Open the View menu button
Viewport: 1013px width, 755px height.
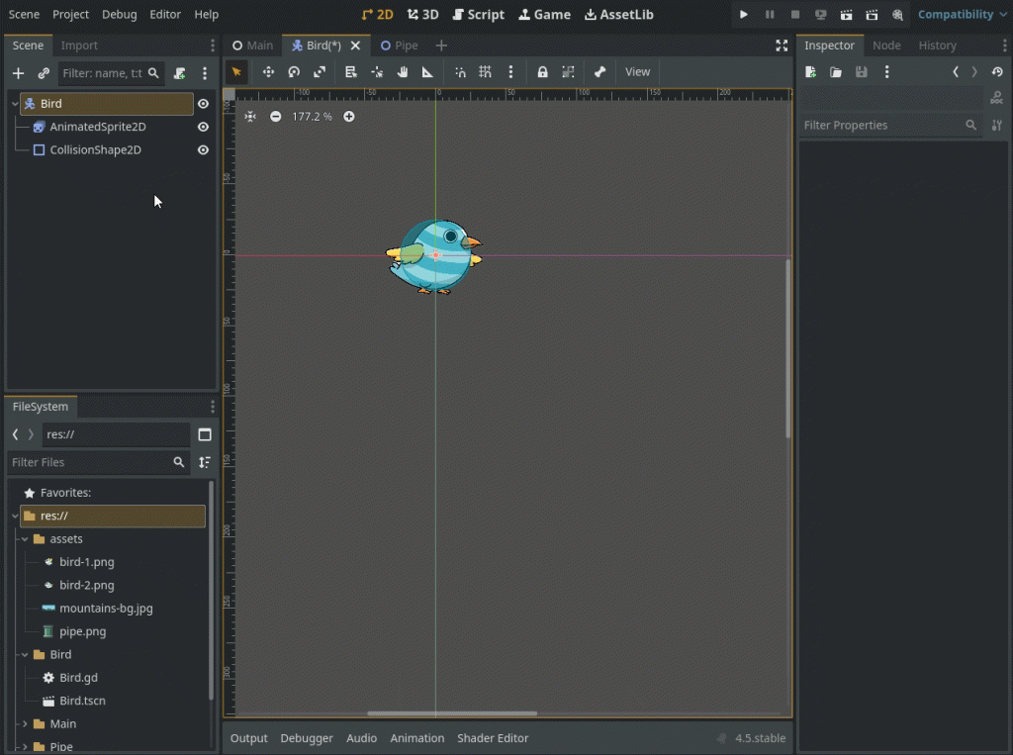(637, 72)
